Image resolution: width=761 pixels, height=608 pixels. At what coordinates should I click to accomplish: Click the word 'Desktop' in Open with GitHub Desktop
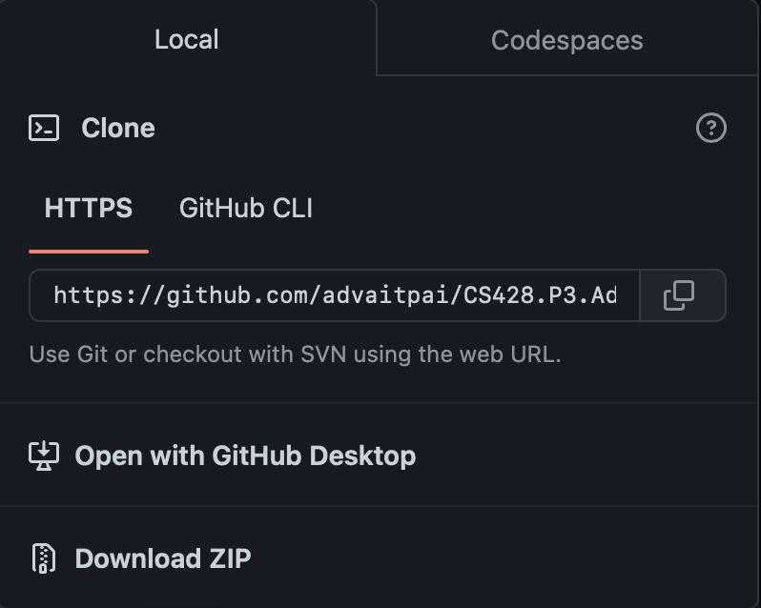pyautogui.click(x=362, y=456)
